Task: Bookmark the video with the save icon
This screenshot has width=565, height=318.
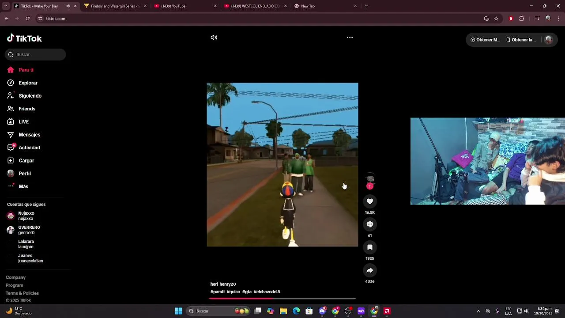Action: click(370, 247)
